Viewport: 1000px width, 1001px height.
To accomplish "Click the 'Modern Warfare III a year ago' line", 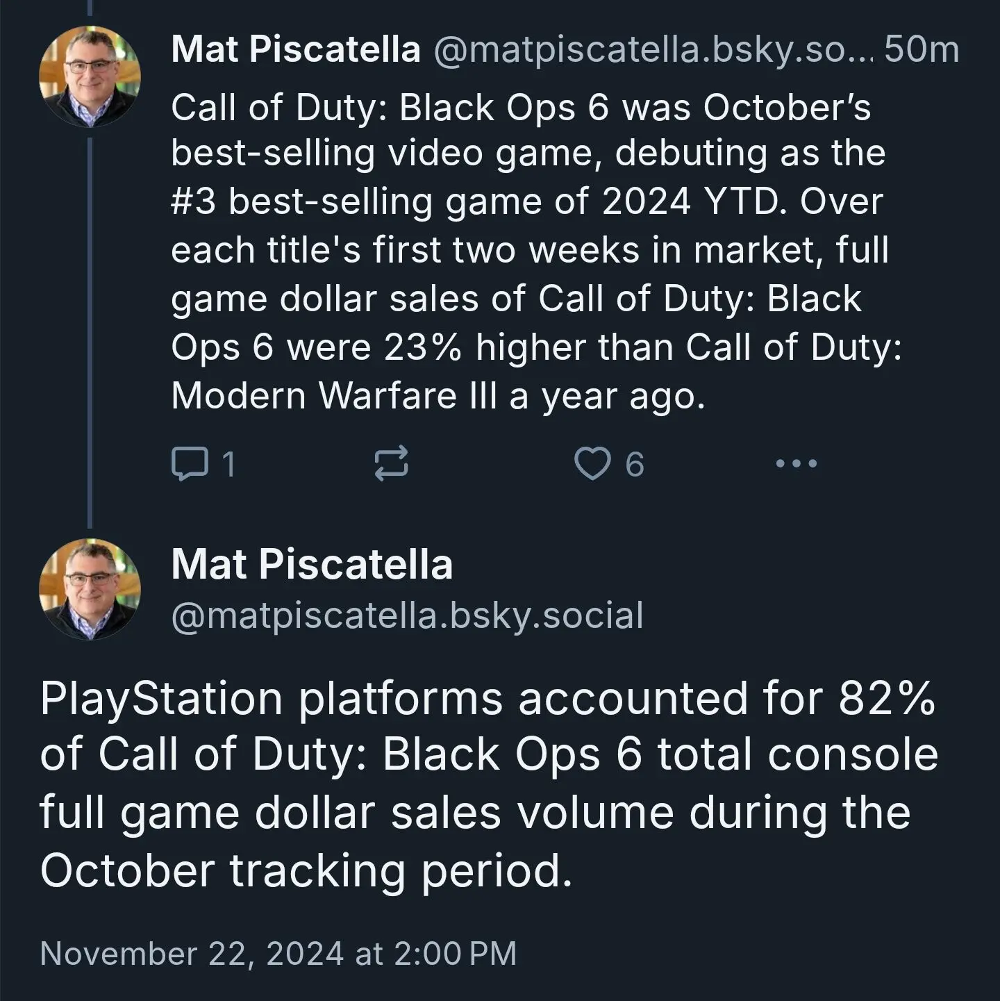I will (x=438, y=396).
